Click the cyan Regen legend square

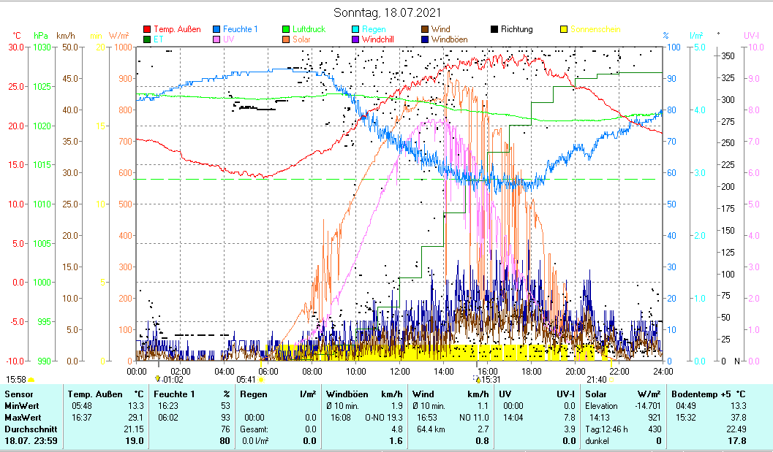pyautogui.click(x=355, y=29)
